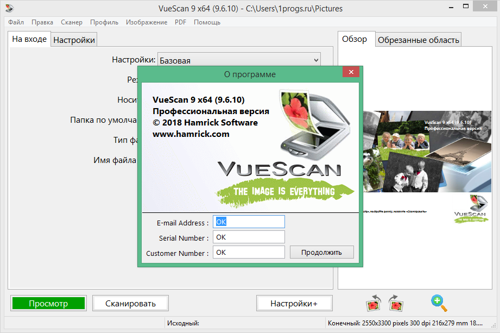
Task: Click the VueScan icon in the title bar
Action: tap(10, 8)
